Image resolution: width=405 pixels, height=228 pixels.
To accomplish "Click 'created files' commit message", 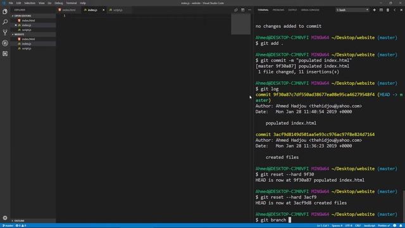I will point(282,157).
